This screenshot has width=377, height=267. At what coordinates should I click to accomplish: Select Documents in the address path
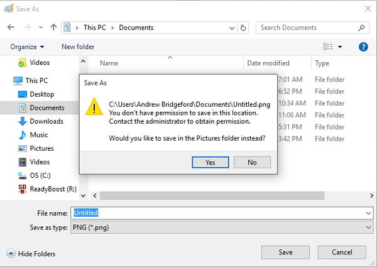pyautogui.click(x=136, y=28)
